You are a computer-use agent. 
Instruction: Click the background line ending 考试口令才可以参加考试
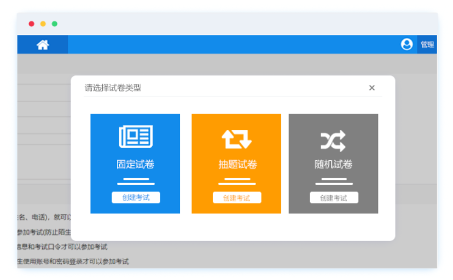pos(62,247)
